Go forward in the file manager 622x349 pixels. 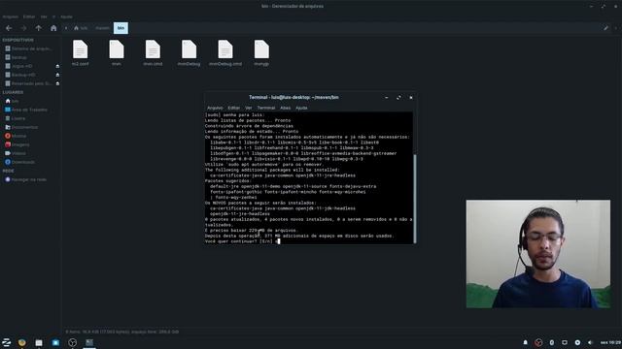pyautogui.click(x=23, y=28)
